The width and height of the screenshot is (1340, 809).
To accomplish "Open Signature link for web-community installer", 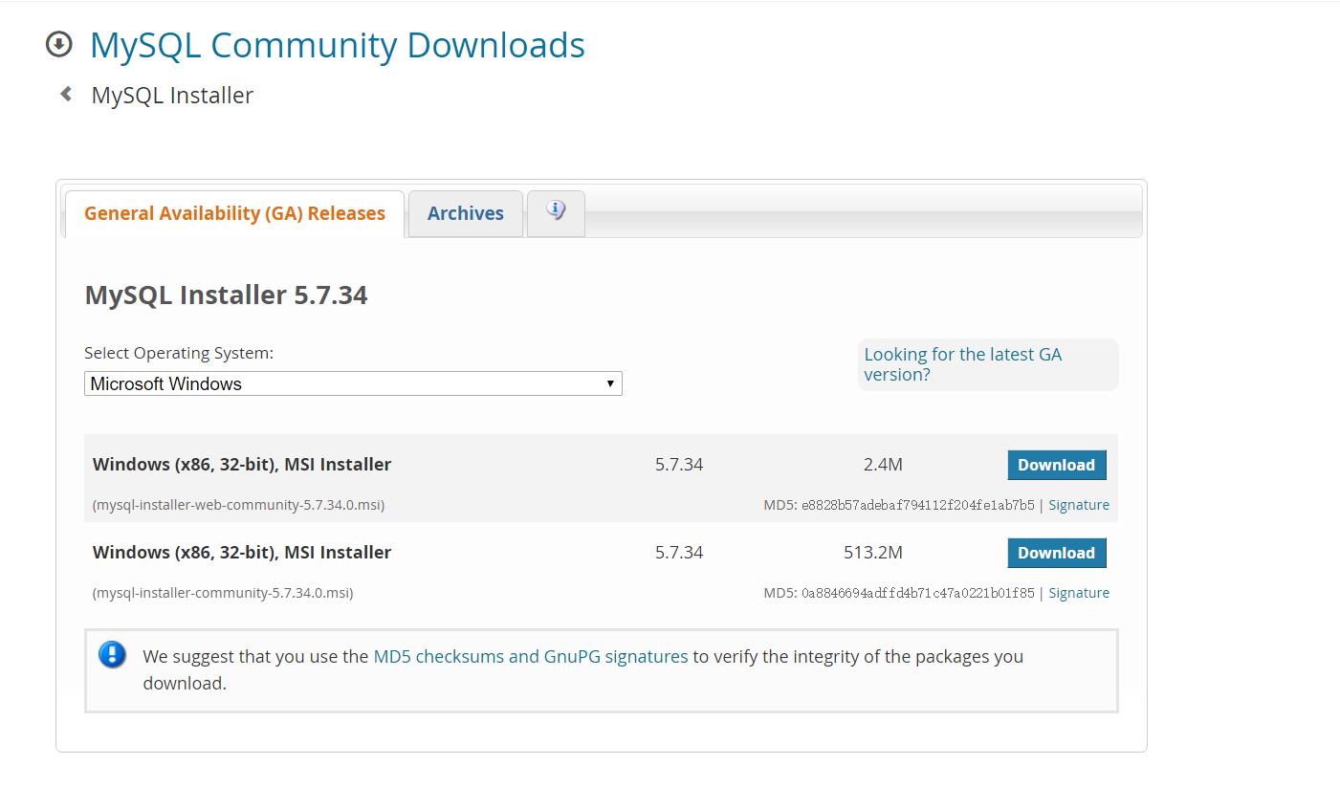I will click(1079, 505).
